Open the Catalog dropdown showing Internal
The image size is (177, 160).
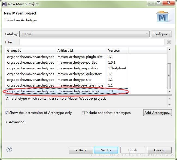(x=84, y=34)
